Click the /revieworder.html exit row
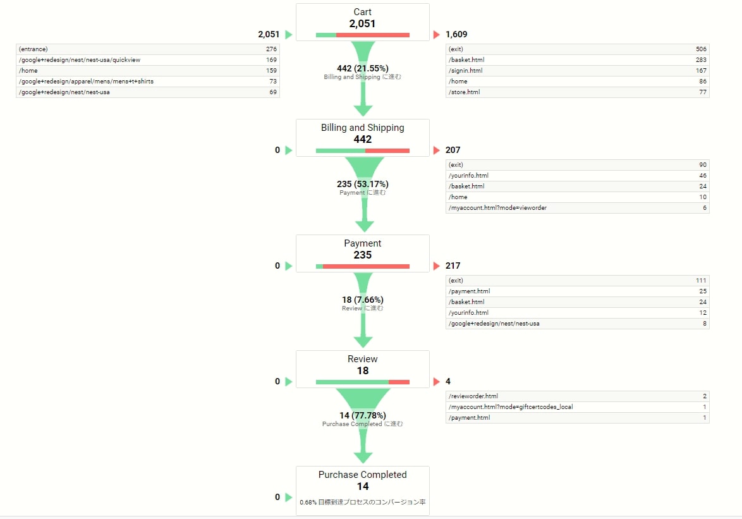742x519 pixels. (577, 396)
